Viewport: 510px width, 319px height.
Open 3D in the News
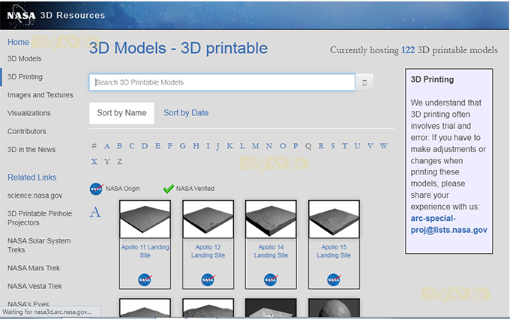31,150
